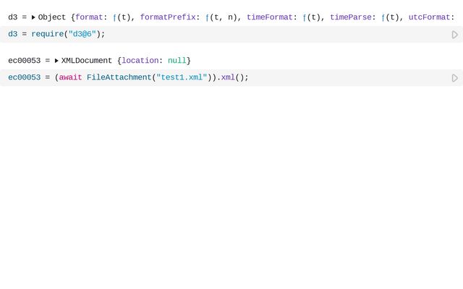Select the format property in d3 output
This screenshot has width=463, height=289.
(x=89, y=17)
